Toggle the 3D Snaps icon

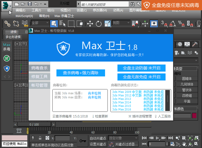[164, 24]
